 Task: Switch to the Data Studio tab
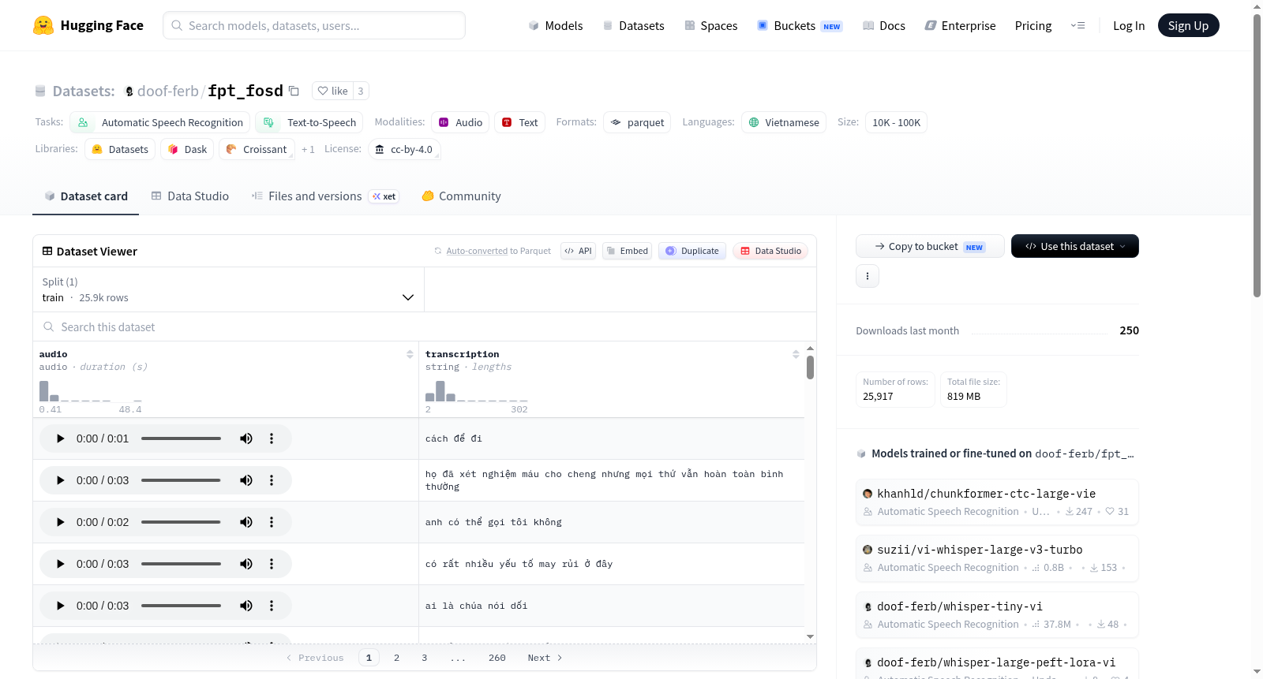(x=190, y=196)
